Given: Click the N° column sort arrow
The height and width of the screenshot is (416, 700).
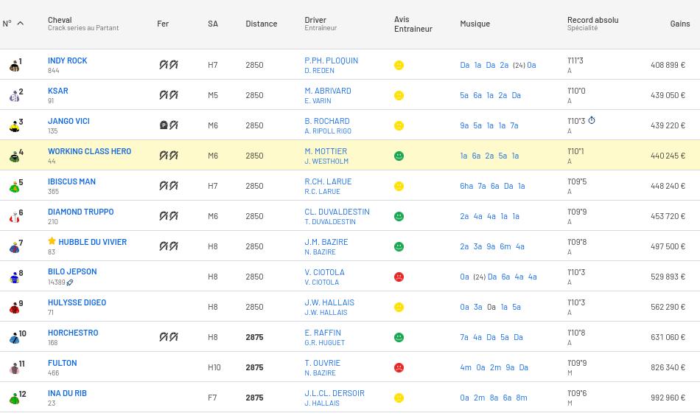Looking at the screenshot, I should tap(20, 24).
